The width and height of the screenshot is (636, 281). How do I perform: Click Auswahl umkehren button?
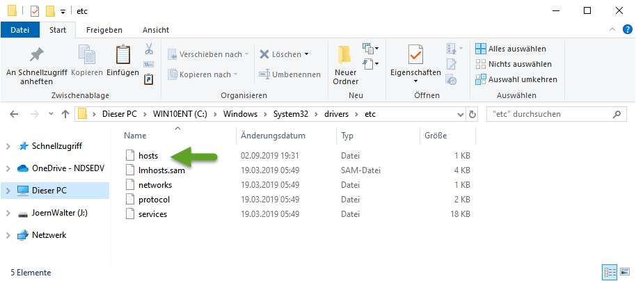pos(516,79)
